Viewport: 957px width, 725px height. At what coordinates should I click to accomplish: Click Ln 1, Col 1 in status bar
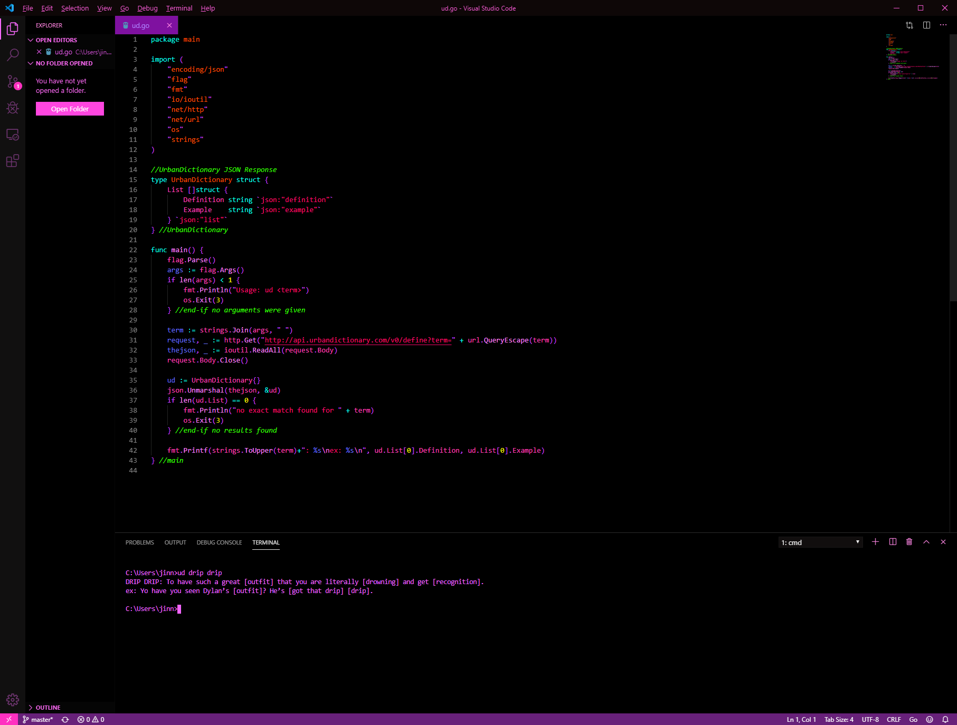801,719
